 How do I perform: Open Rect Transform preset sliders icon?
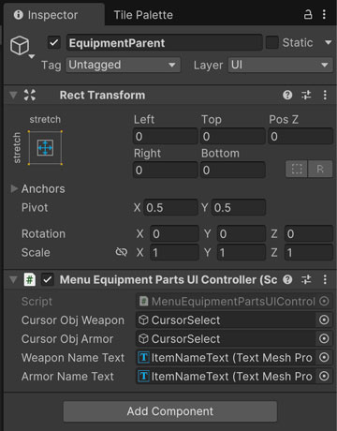tap(306, 95)
